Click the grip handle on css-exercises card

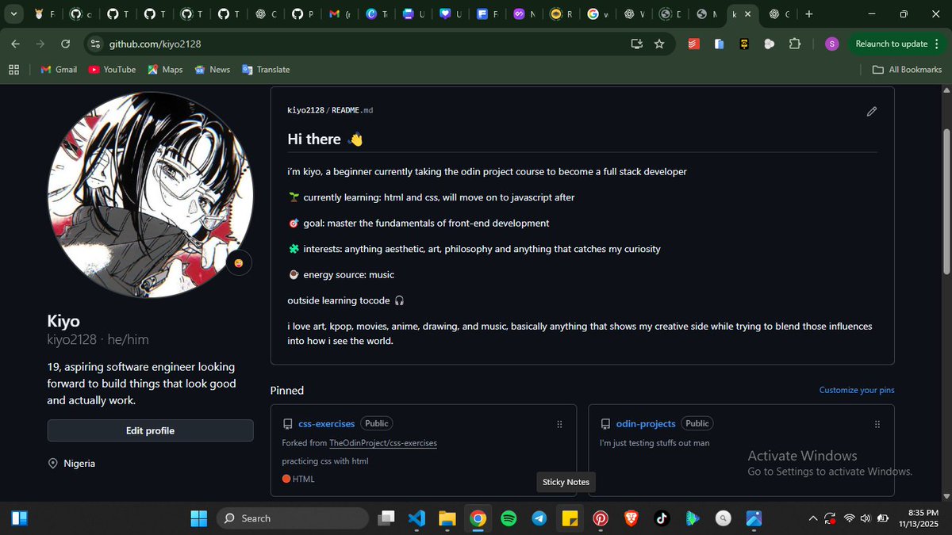(559, 424)
